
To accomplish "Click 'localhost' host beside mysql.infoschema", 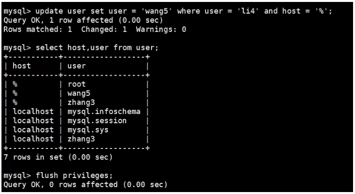I will coord(33,111).
